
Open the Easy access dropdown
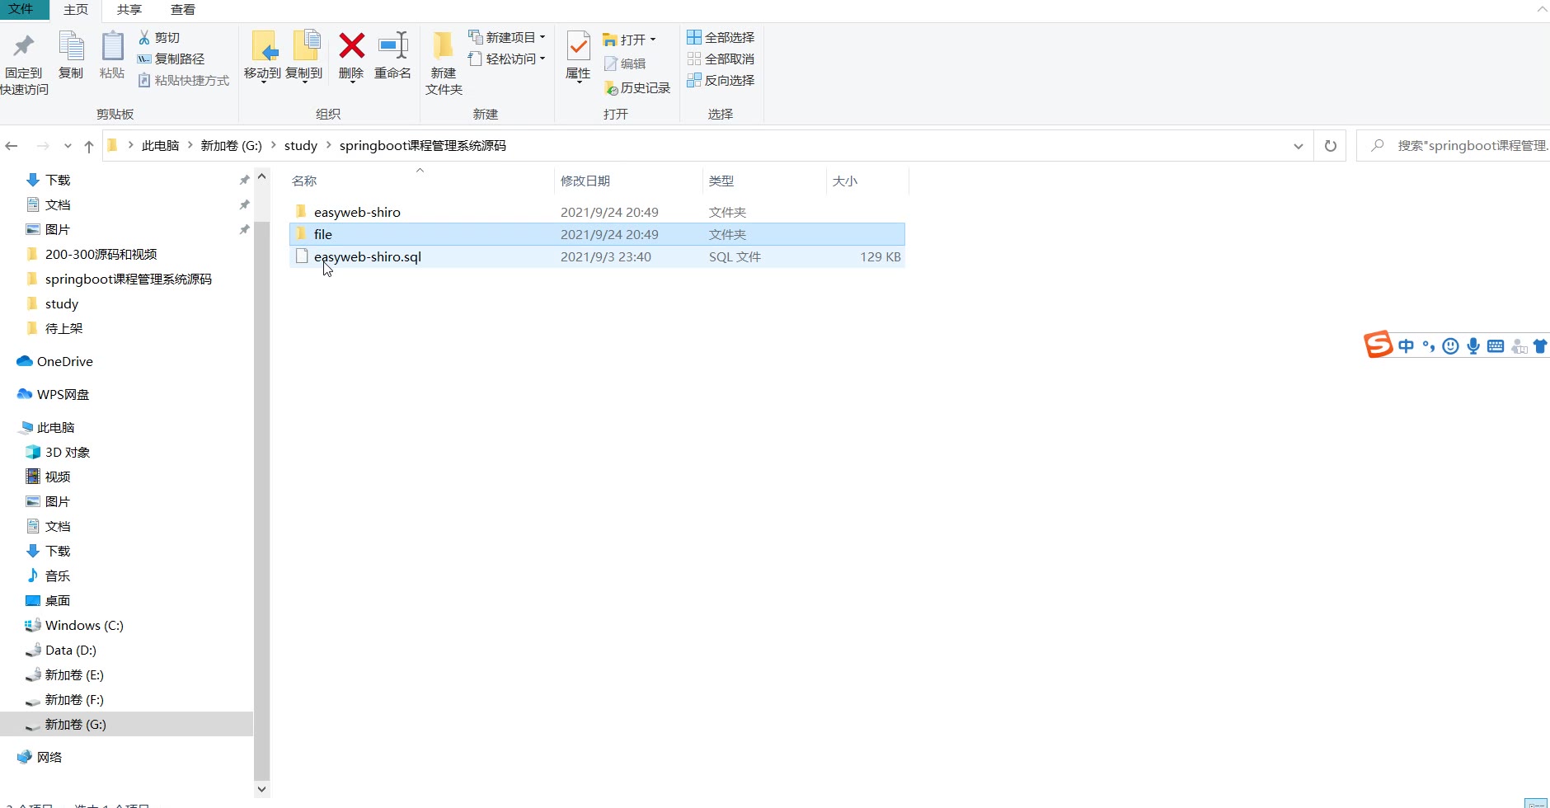click(507, 59)
